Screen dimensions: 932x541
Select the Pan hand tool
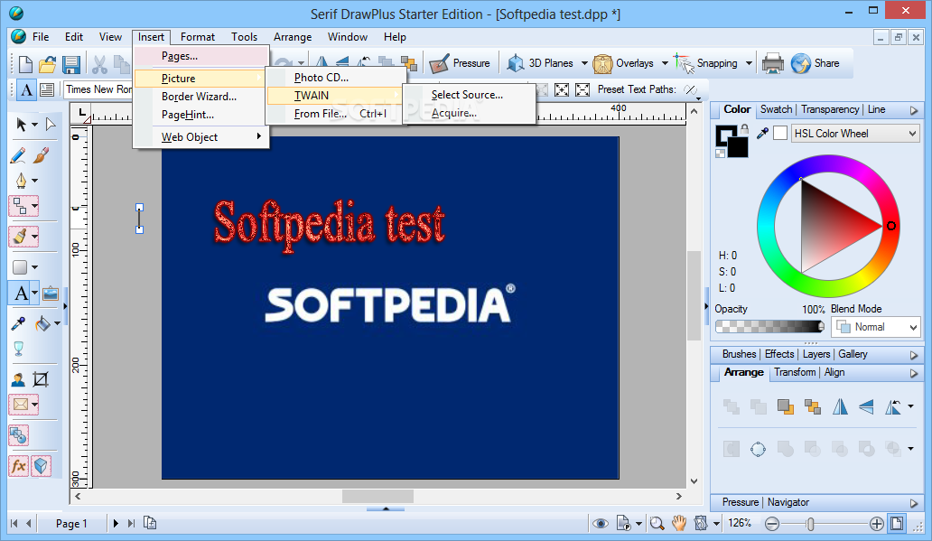[679, 523]
